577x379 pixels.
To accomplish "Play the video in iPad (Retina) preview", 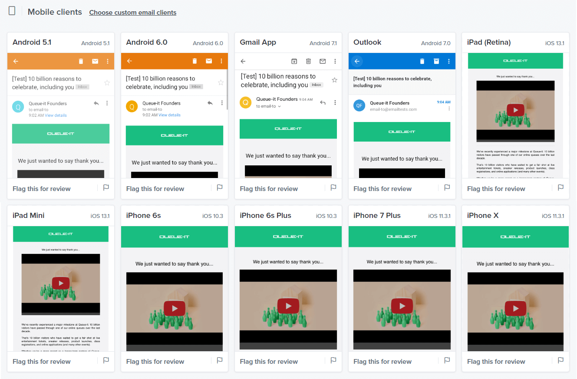I will pos(515,110).
